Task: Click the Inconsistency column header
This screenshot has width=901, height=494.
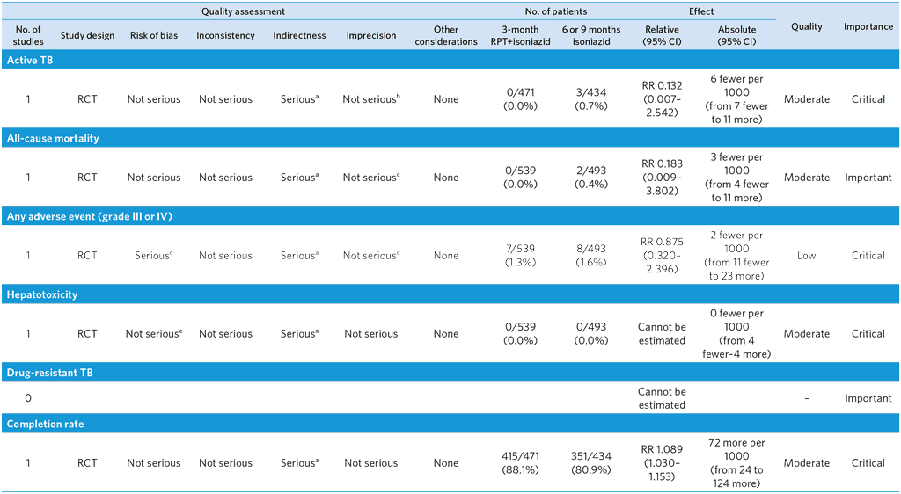Action: (225, 36)
